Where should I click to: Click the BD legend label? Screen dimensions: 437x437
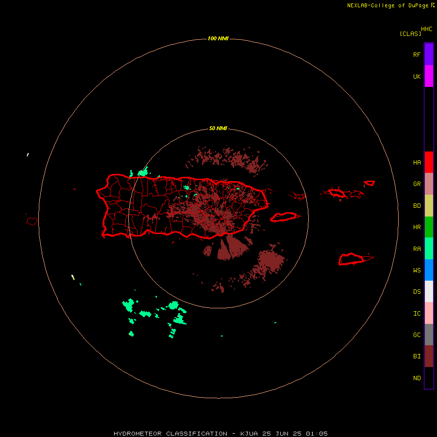pyautogui.click(x=417, y=206)
